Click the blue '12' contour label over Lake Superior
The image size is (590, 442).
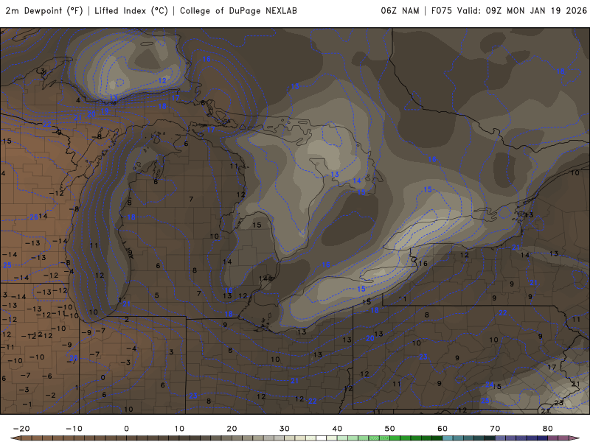tap(162, 80)
